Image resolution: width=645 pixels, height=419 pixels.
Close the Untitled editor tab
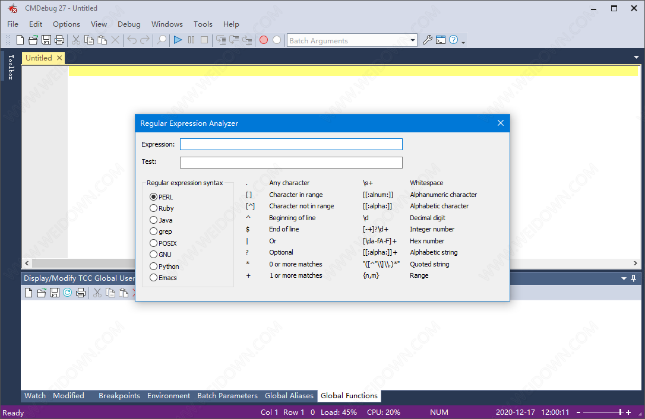(59, 58)
